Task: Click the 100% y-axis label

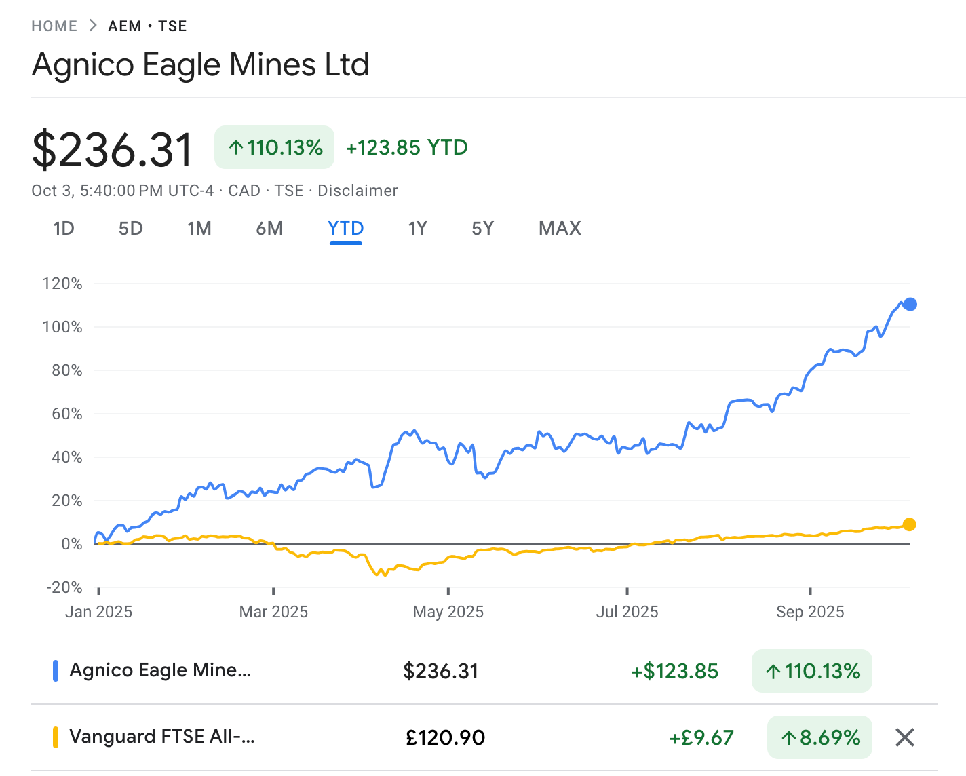Action: [x=62, y=327]
